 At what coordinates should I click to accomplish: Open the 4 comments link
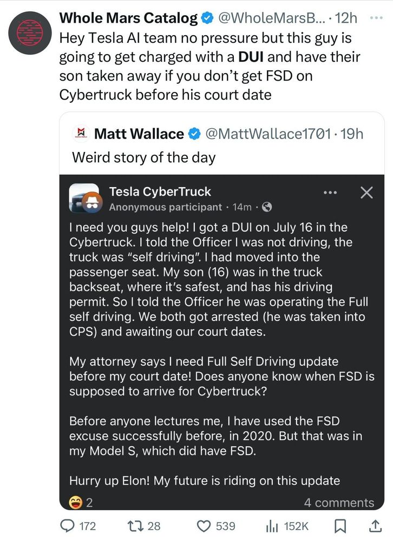point(339,503)
